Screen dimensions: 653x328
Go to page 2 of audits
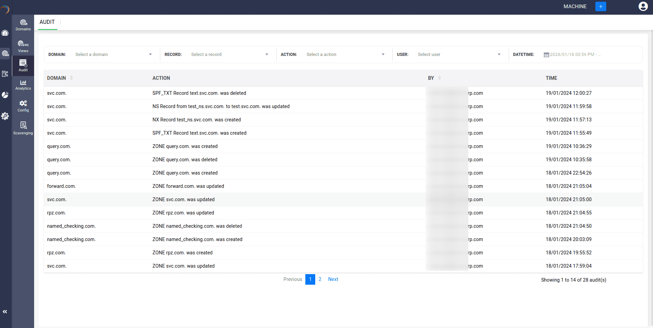click(x=320, y=279)
